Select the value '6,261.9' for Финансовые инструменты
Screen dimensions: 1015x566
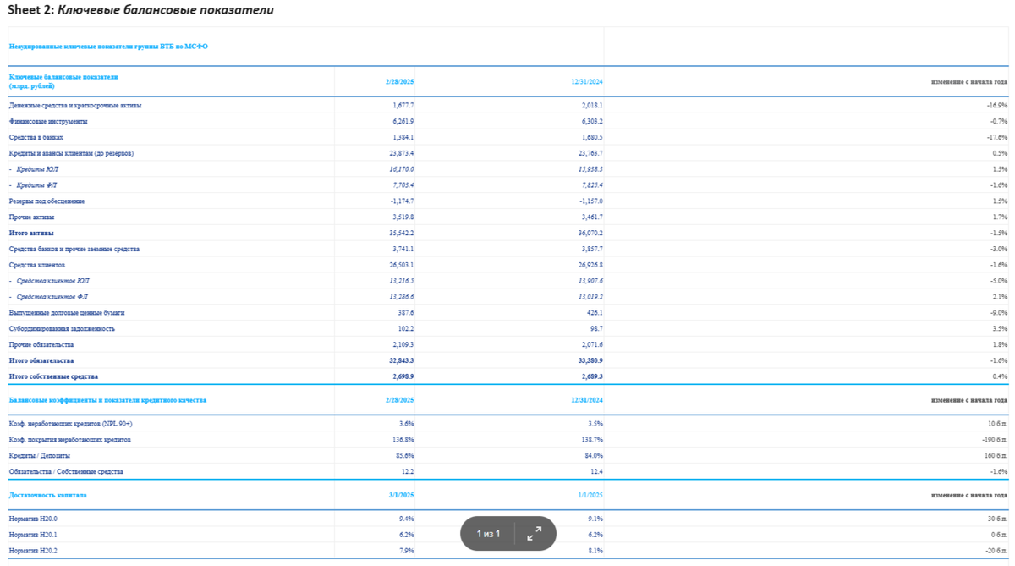tap(403, 122)
